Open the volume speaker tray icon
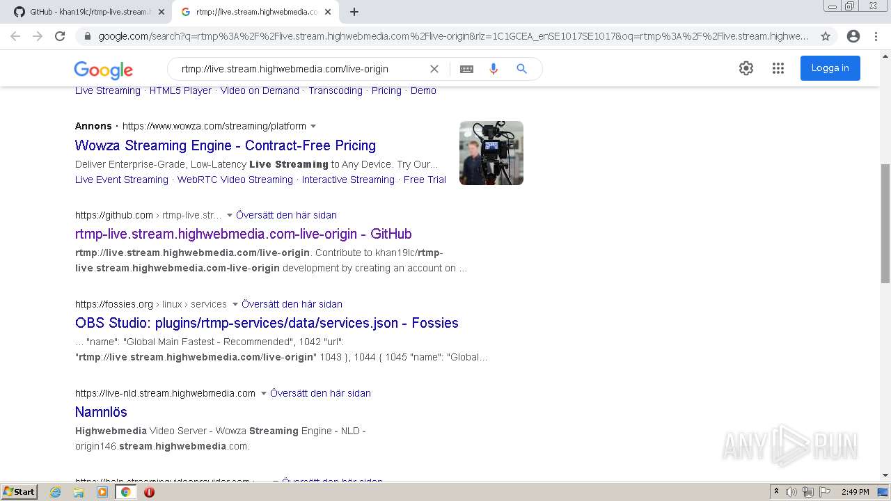The height and width of the screenshot is (501, 891). [x=791, y=492]
